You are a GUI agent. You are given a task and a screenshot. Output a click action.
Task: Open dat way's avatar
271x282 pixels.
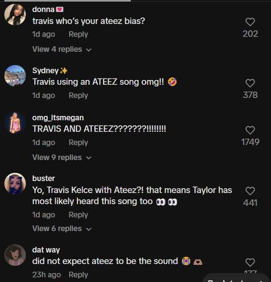[15, 255]
